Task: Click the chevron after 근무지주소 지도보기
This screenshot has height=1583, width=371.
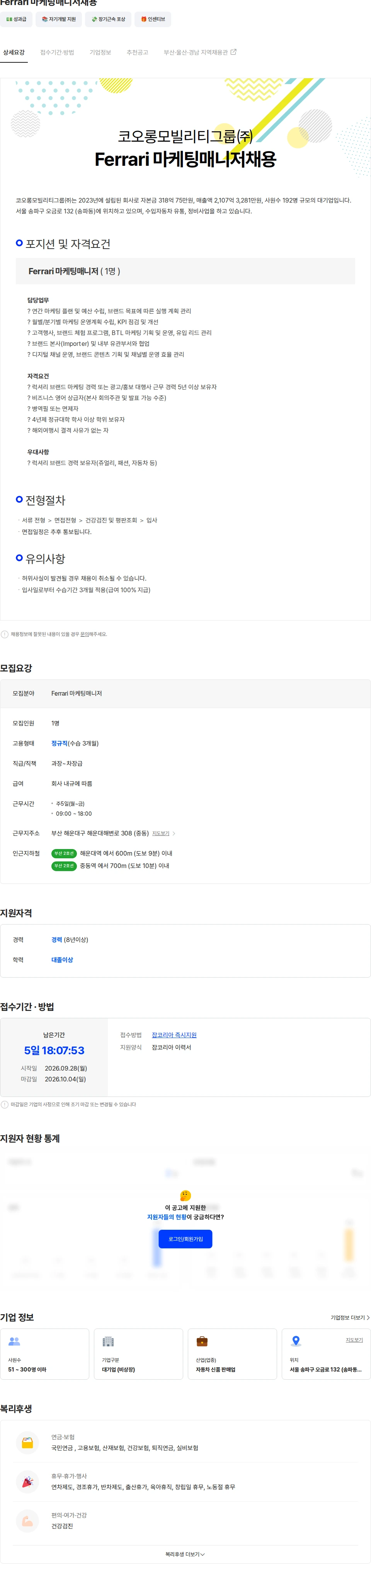Action: [x=174, y=834]
